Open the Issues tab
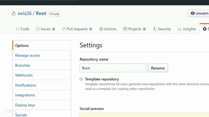This screenshot has height=117, width=209. [45, 29]
